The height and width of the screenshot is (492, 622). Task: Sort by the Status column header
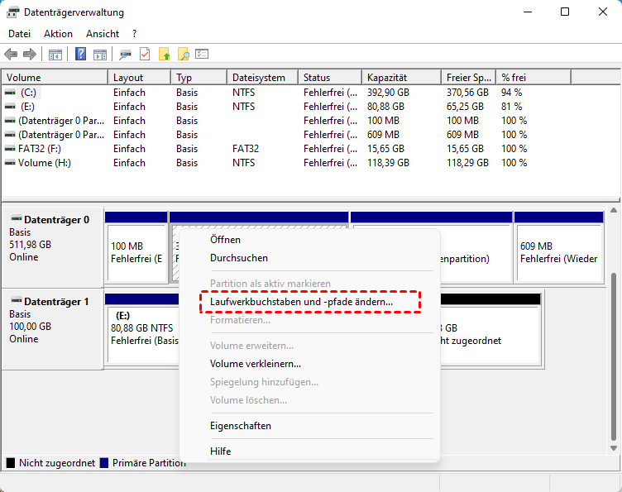(330, 77)
